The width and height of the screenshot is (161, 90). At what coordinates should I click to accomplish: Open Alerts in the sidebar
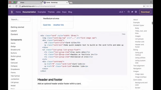click(x=13, y=43)
